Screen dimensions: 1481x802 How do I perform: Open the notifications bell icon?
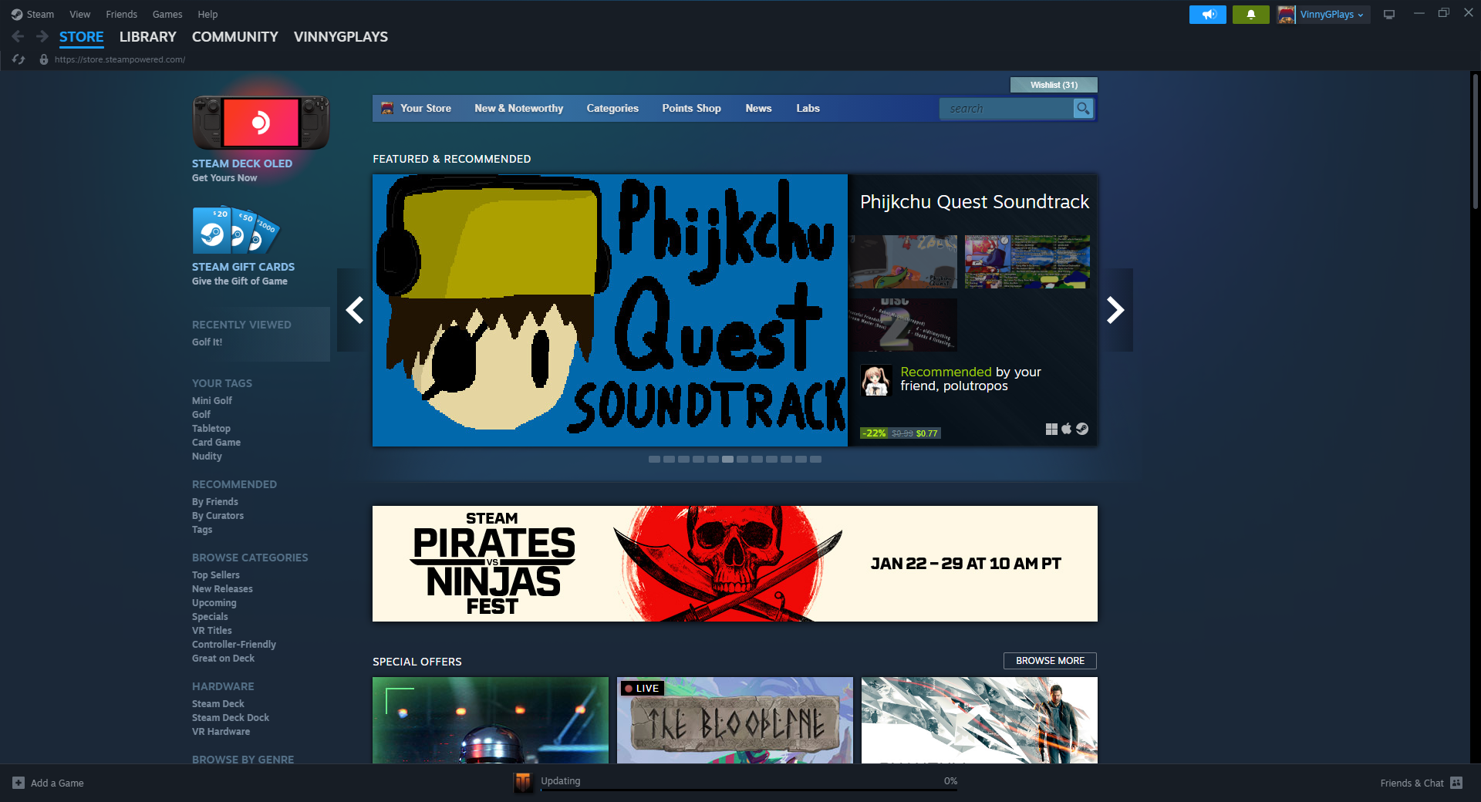pos(1250,15)
